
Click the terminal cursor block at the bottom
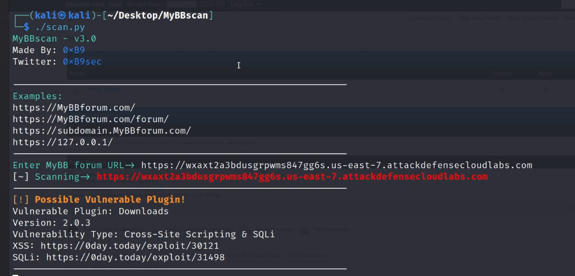15,274
